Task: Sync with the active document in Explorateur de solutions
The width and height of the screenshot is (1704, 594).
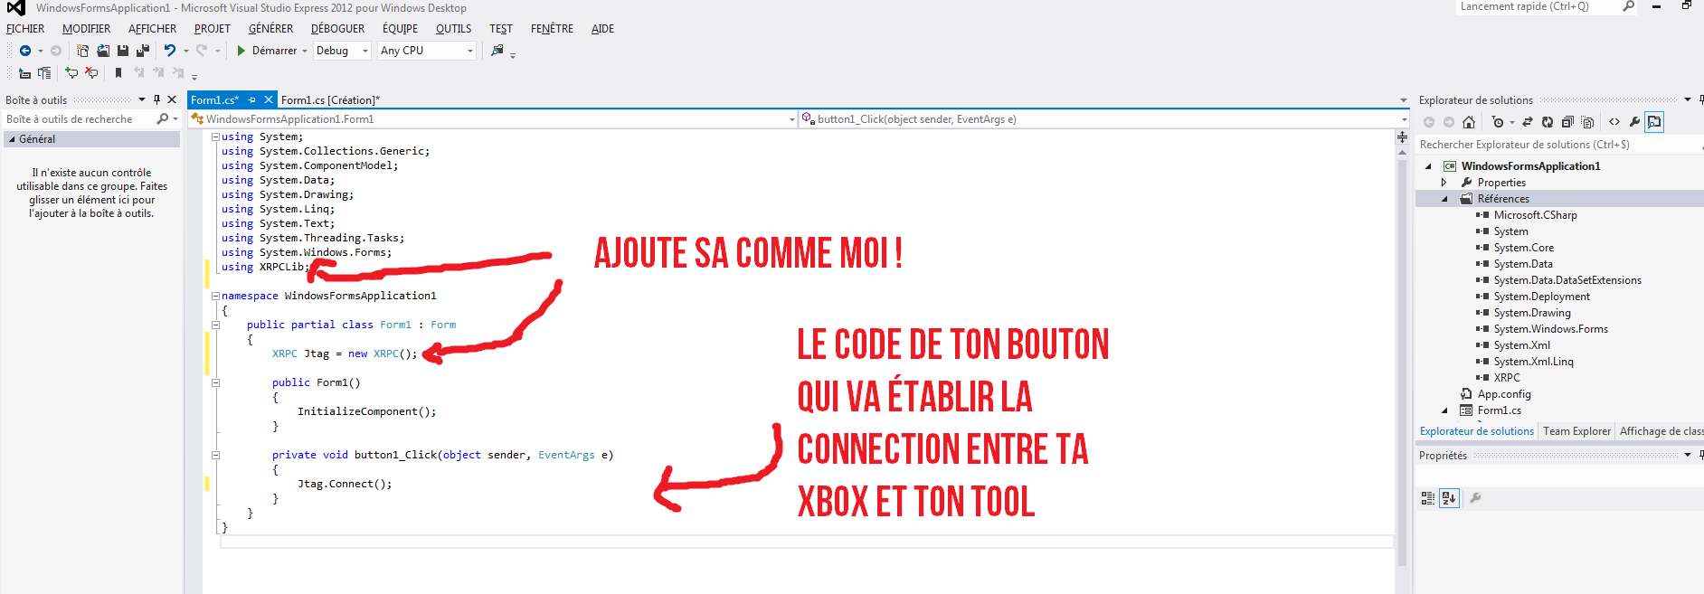Action: pos(1528,122)
